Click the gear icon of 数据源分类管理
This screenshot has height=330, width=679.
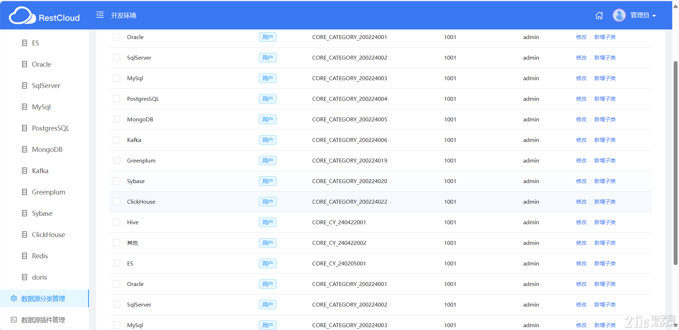coord(14,298)
